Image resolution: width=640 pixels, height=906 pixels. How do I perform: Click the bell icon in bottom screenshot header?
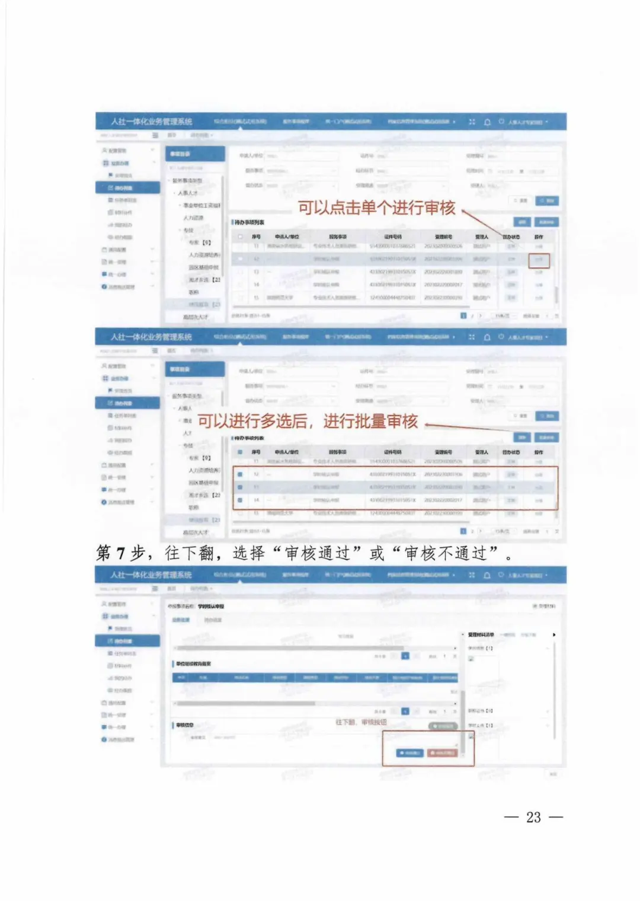(487, 575)
